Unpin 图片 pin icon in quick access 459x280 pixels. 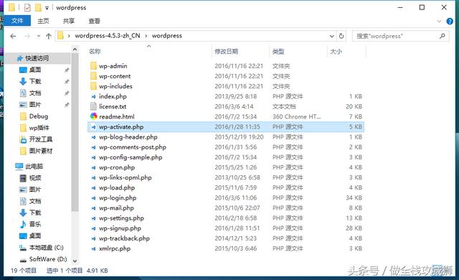click(x=67, y=105)
